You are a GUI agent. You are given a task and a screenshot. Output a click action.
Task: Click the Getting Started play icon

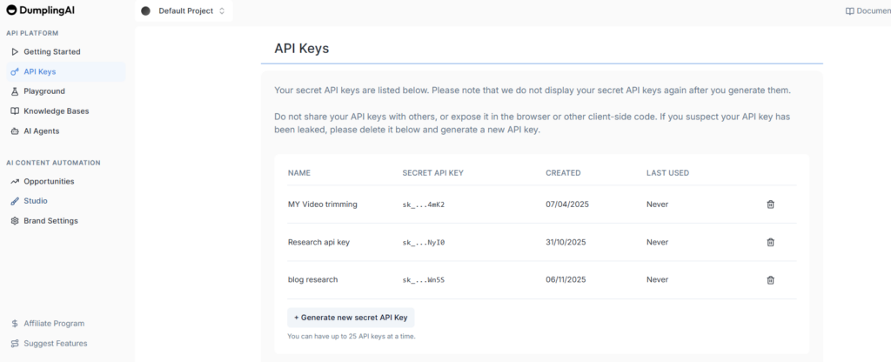pyautogui.click(x=15, y=52)
